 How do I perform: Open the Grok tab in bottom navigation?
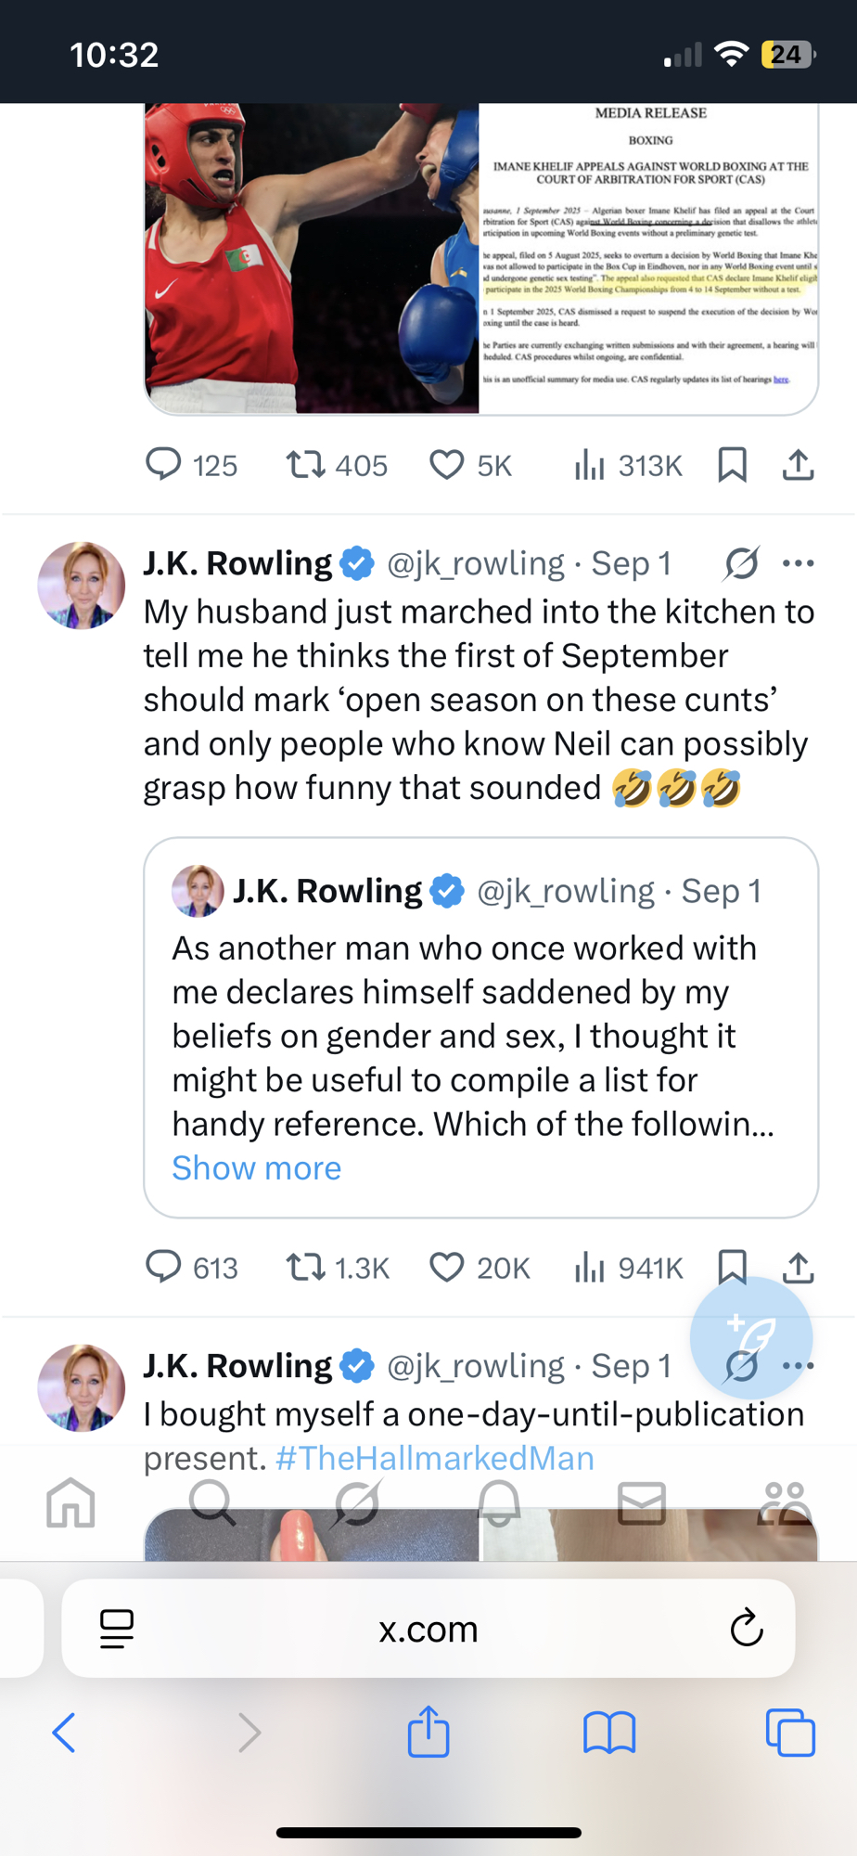(356, 1502)
